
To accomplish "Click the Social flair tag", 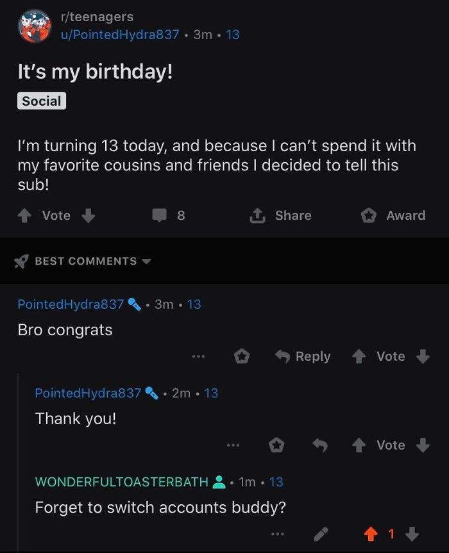I will pos(42,101).
